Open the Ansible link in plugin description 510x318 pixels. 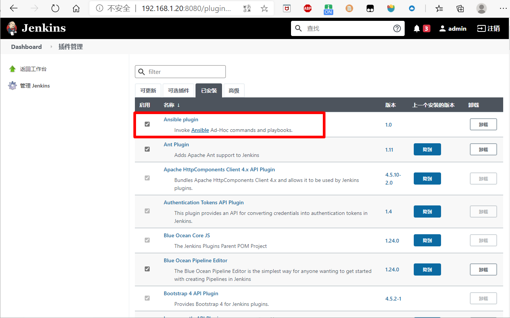[x=200, y=130]
